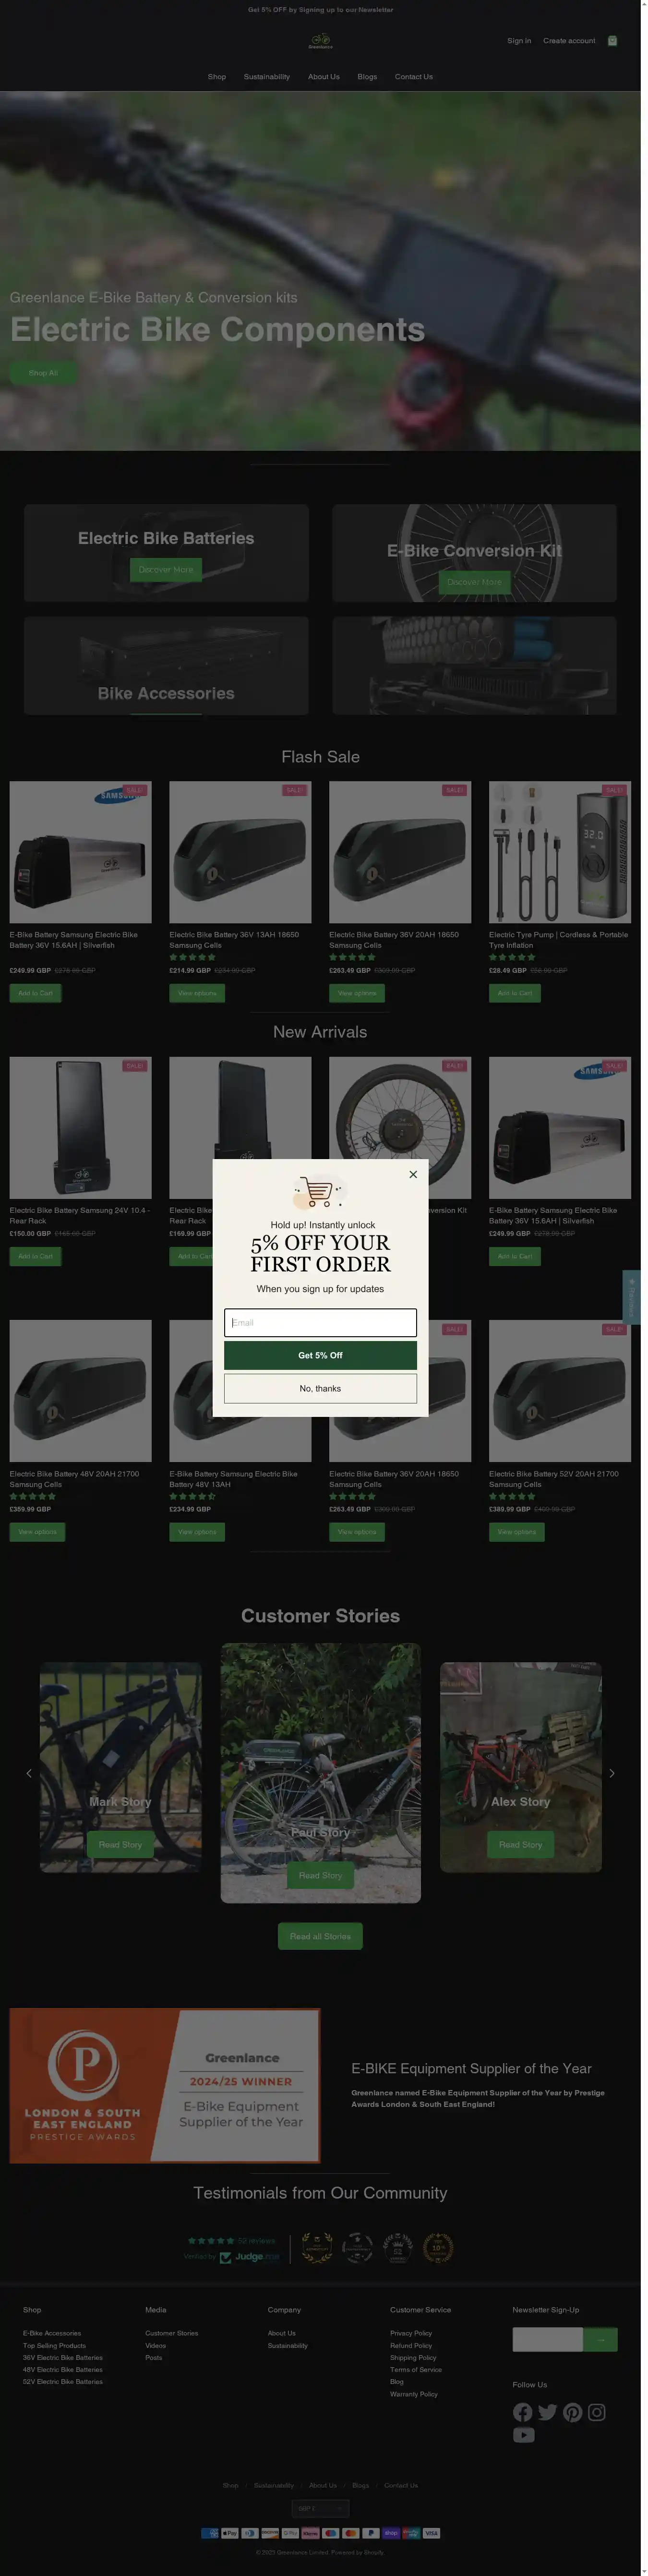
Task: Open the Sustainability navigation item
Action: (267, 77)
